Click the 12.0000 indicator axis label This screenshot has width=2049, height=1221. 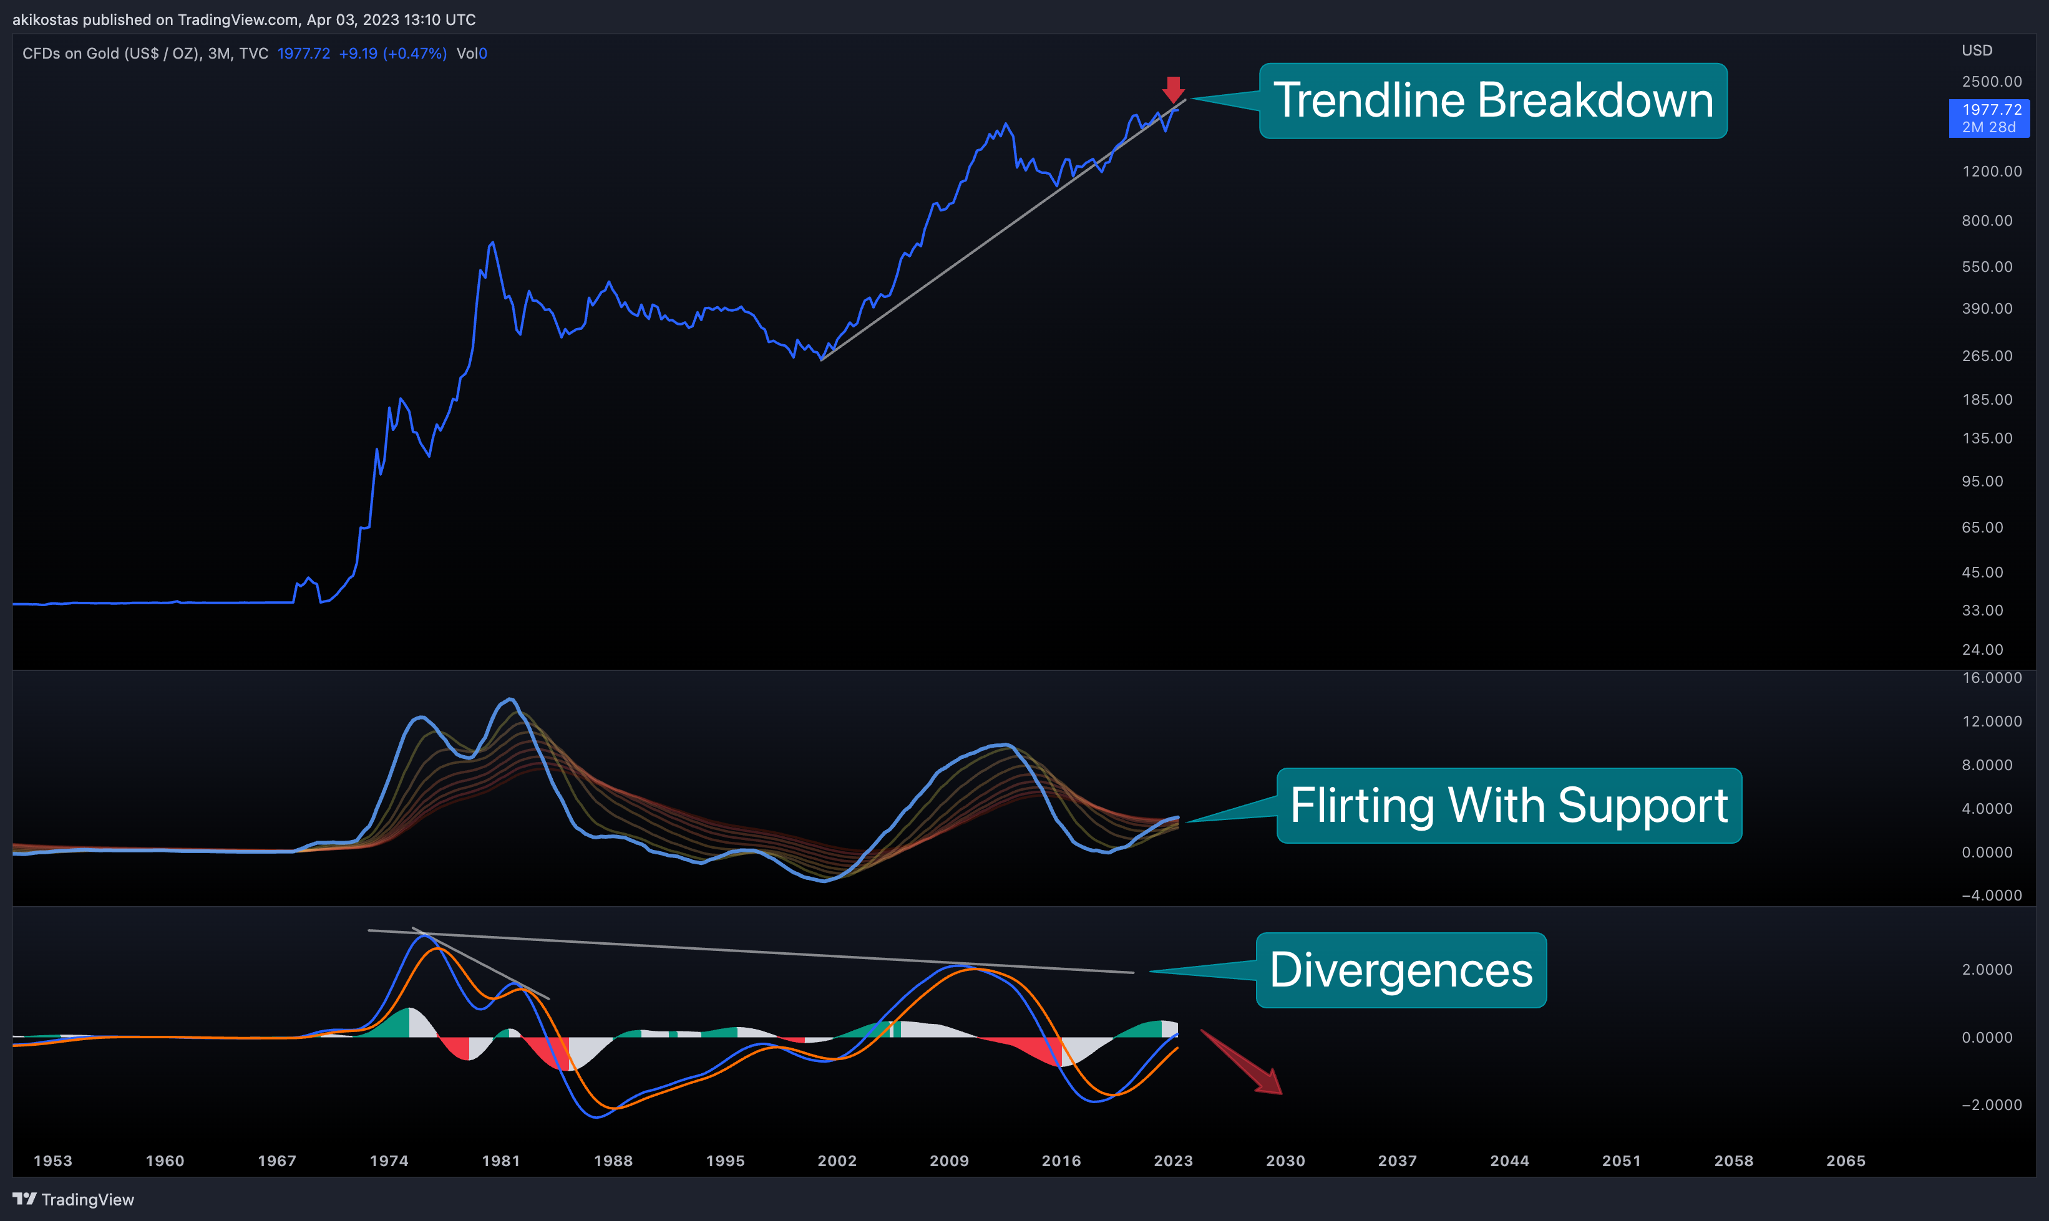(1992, 721)
